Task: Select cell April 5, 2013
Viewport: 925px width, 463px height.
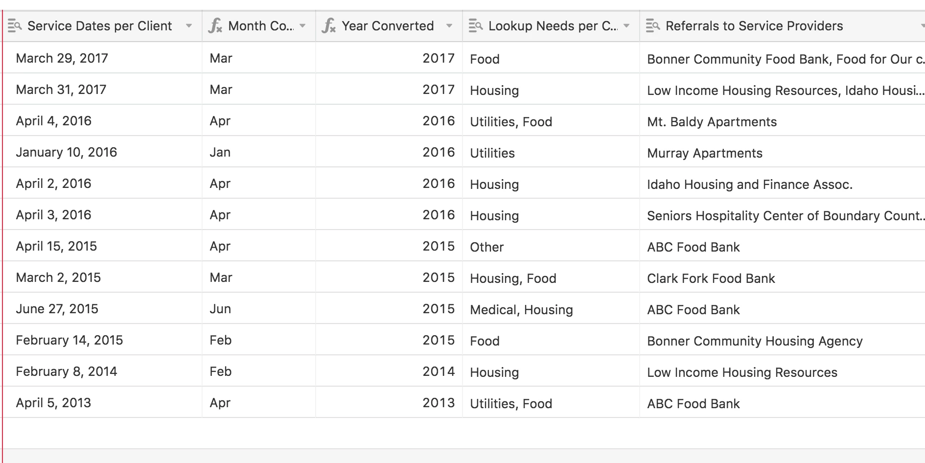Action: tap(102, 402)
